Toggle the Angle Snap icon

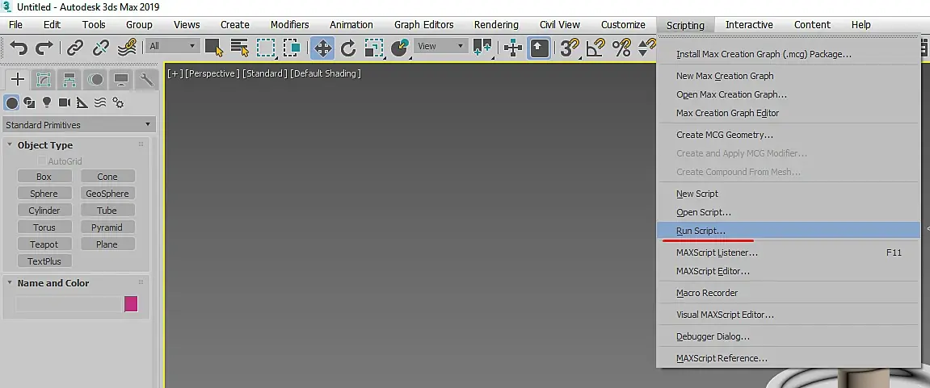[x=595, y=48]
